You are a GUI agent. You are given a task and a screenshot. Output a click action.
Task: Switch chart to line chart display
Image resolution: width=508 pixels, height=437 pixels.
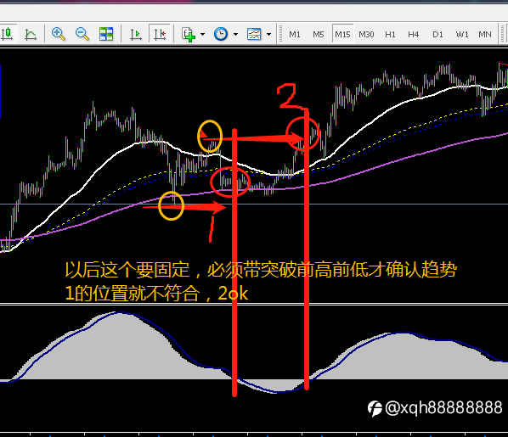coord(30,34)
